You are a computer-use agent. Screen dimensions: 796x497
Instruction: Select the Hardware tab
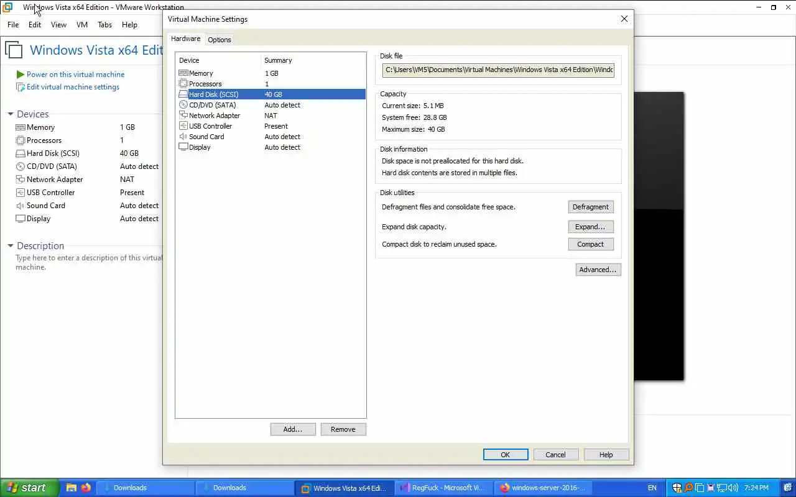tap(186, 39)
